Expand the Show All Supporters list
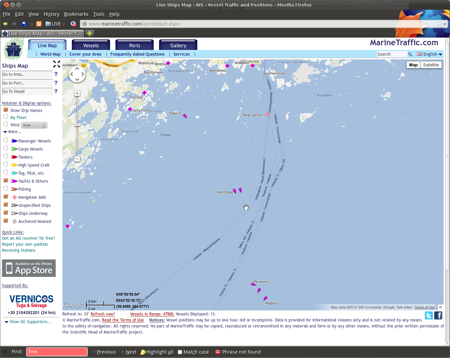 tap(28, 322)
